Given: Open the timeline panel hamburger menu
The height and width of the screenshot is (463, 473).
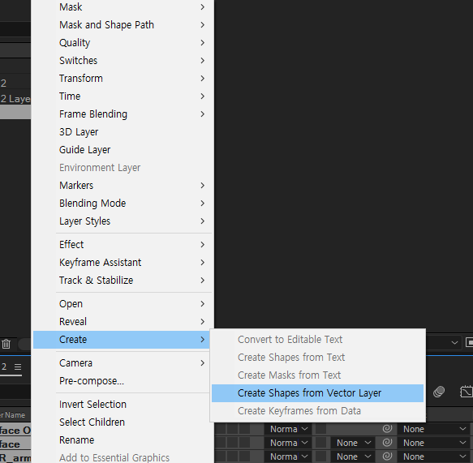Looking at the screenshot, I should (x=18, y=367).
